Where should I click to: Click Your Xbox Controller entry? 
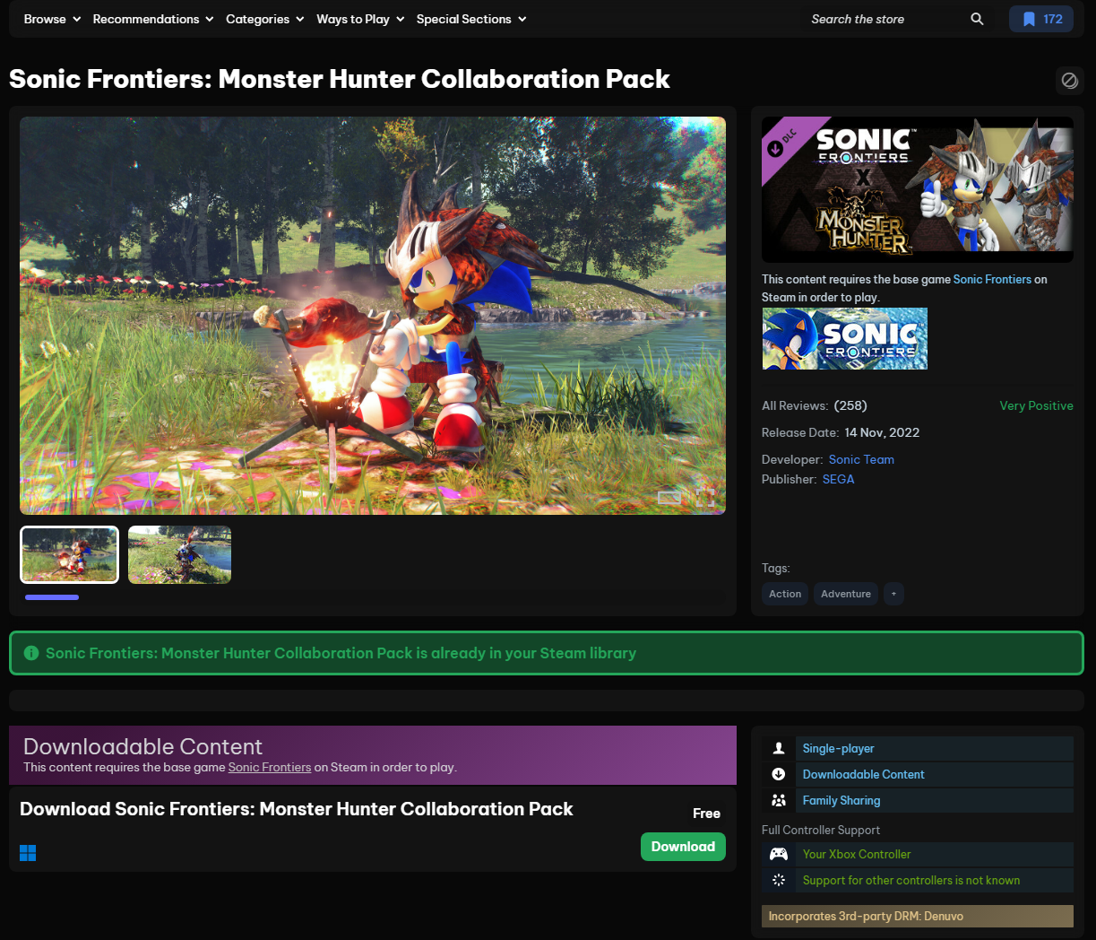pos(918,854)
